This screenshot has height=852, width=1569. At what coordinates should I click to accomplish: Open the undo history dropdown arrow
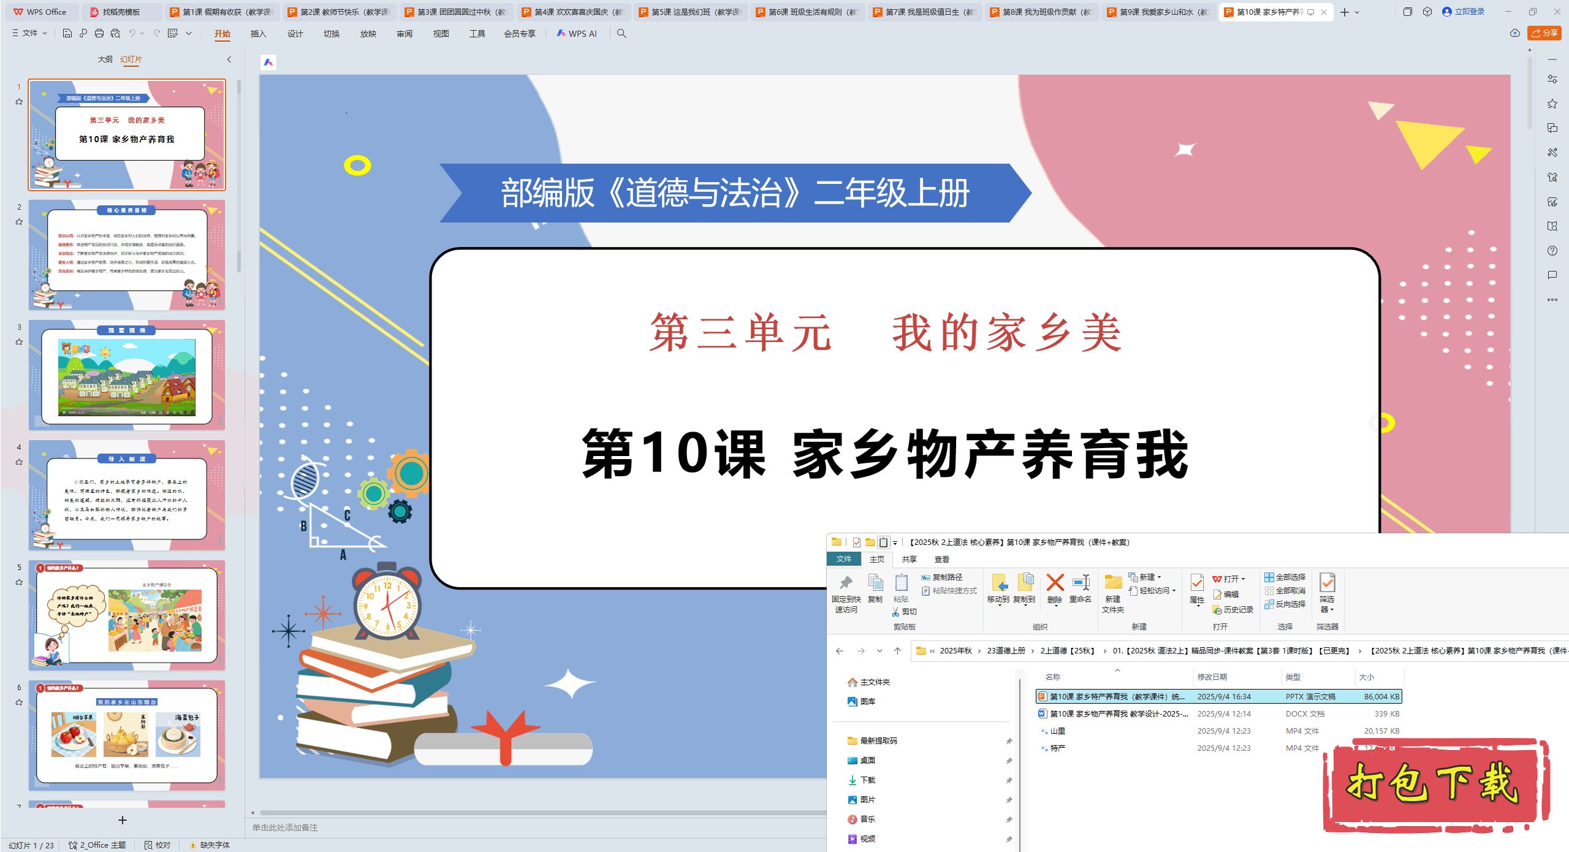142,34
